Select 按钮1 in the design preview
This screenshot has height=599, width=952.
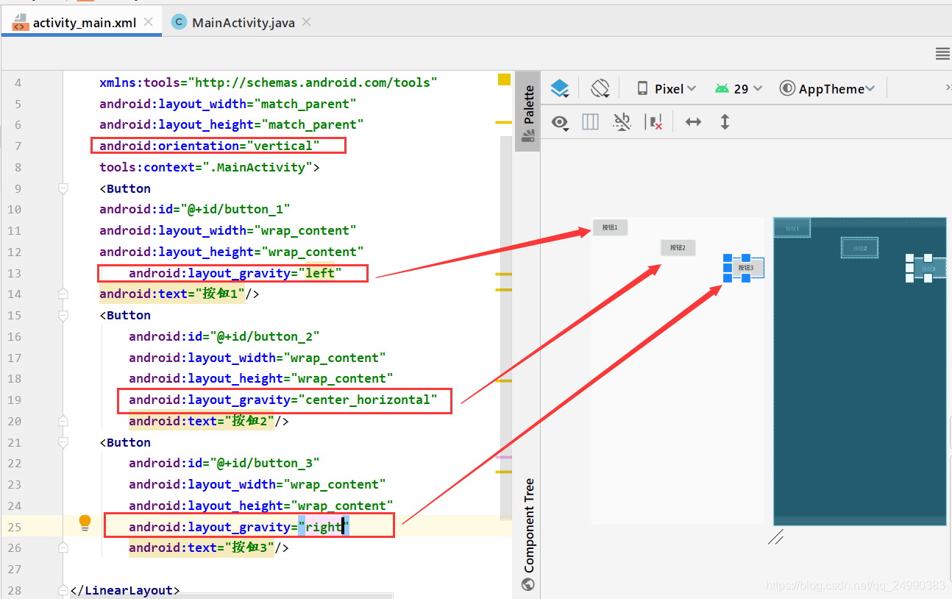610,227
